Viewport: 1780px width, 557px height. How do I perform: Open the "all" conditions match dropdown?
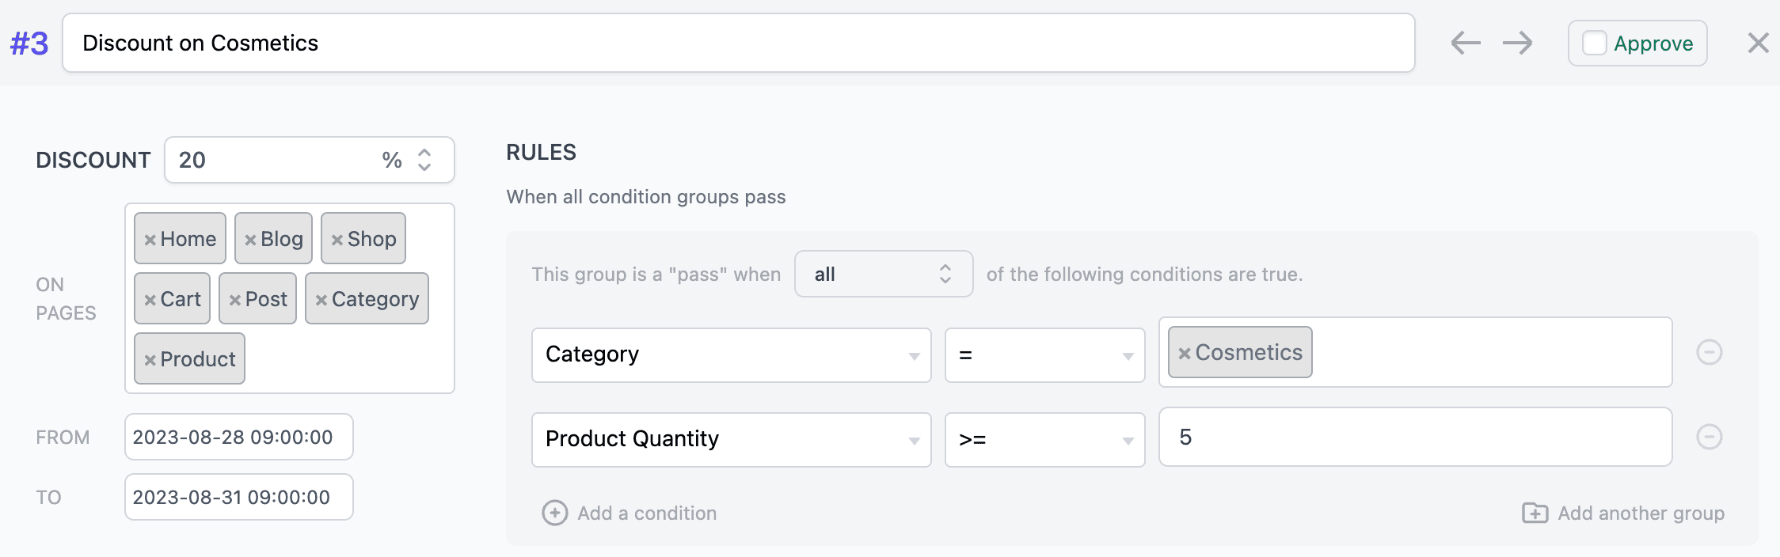click(883, 274)
